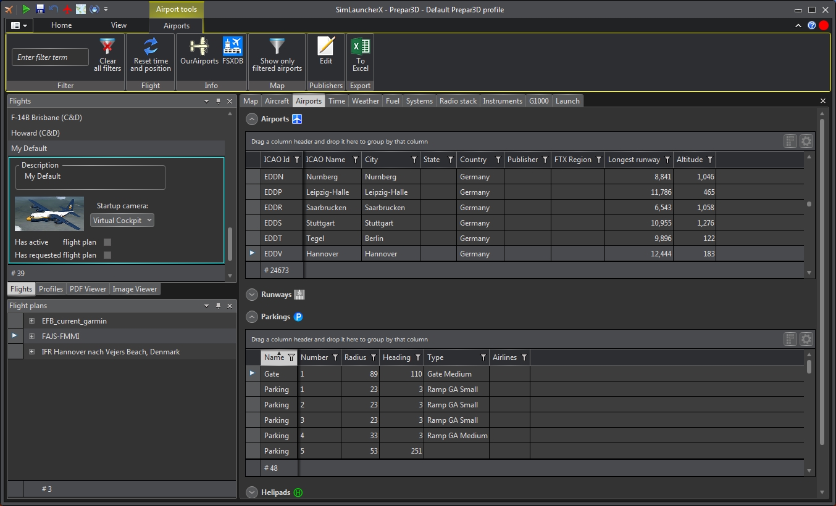836x506 pixels.
Task: Switch to the Home ribbon tab
Action: click(62, 25)
